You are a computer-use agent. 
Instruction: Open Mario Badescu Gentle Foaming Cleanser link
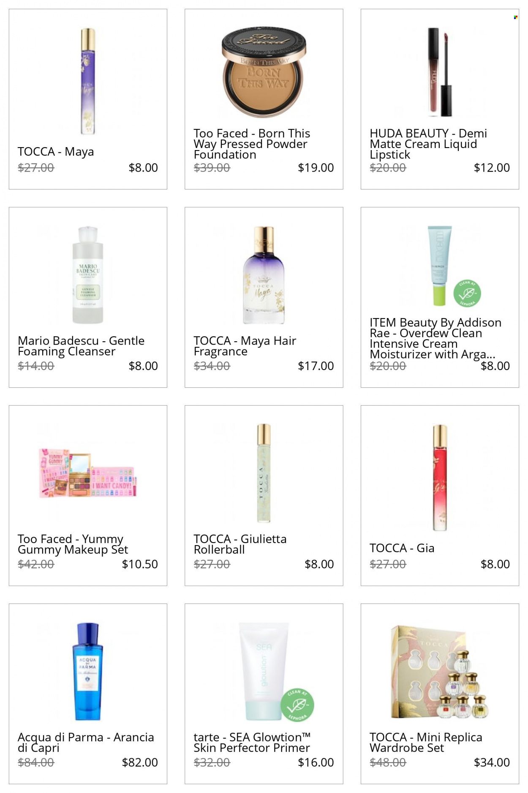point(81,346)
